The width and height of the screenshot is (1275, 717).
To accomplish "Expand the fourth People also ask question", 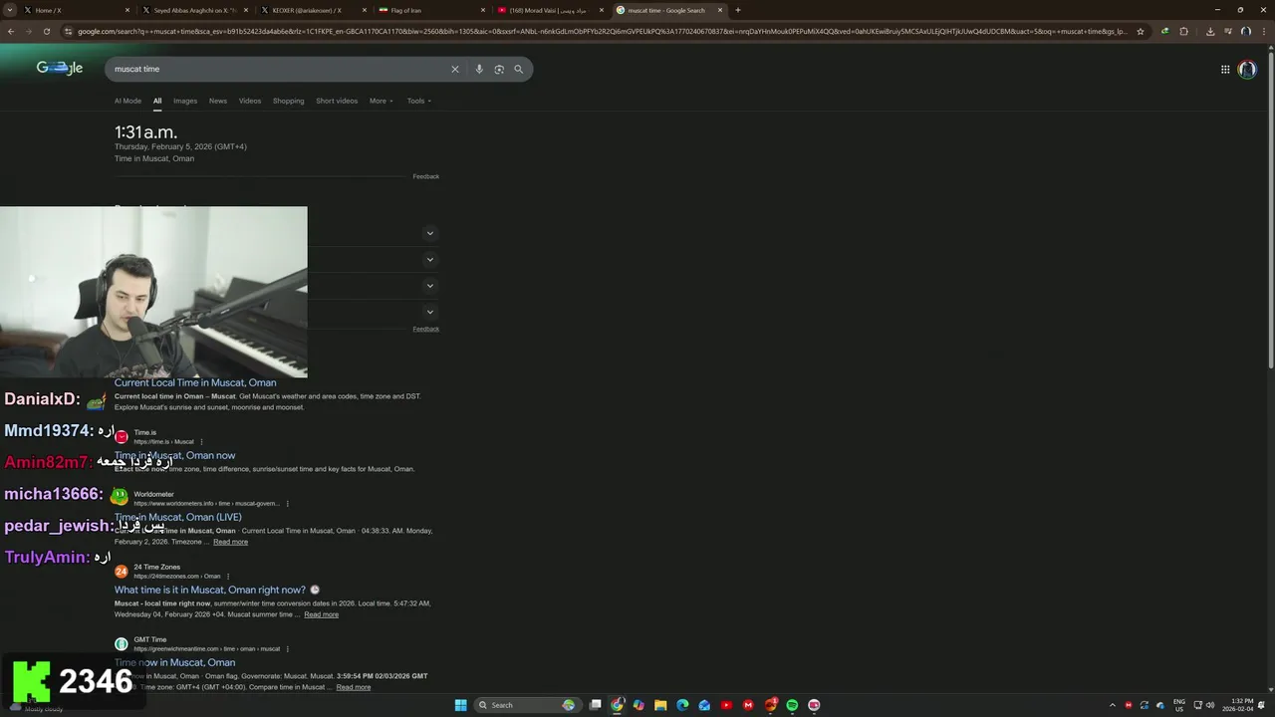I will 429,312.
